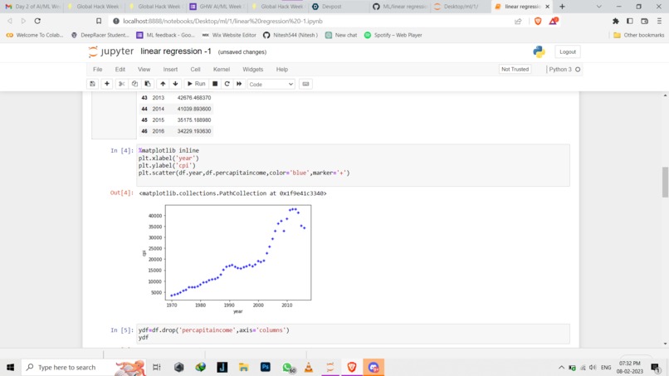Expand the tab search dropdown

[x=598, y=7]
